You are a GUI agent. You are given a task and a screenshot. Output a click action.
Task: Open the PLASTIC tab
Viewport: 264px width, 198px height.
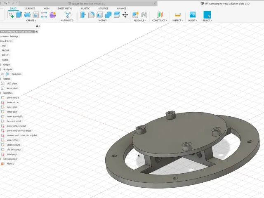[85, 8]
